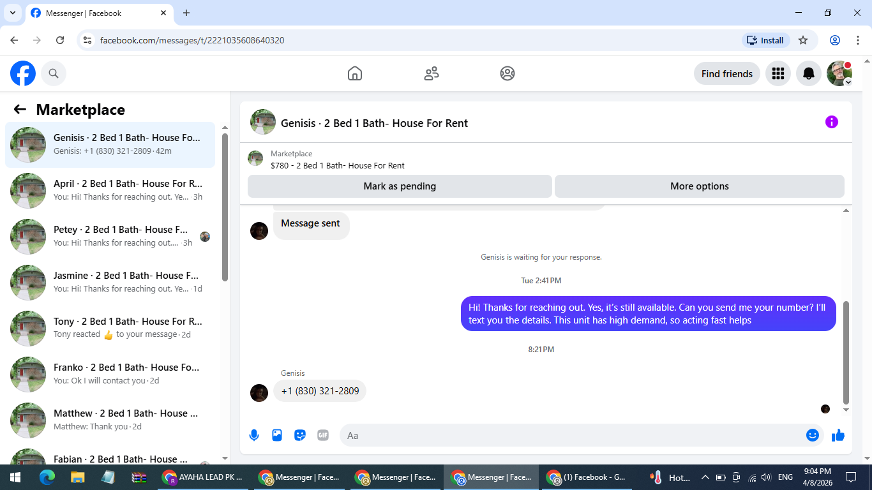
Task: Click More options button
Action: click(x=700, y=186)
